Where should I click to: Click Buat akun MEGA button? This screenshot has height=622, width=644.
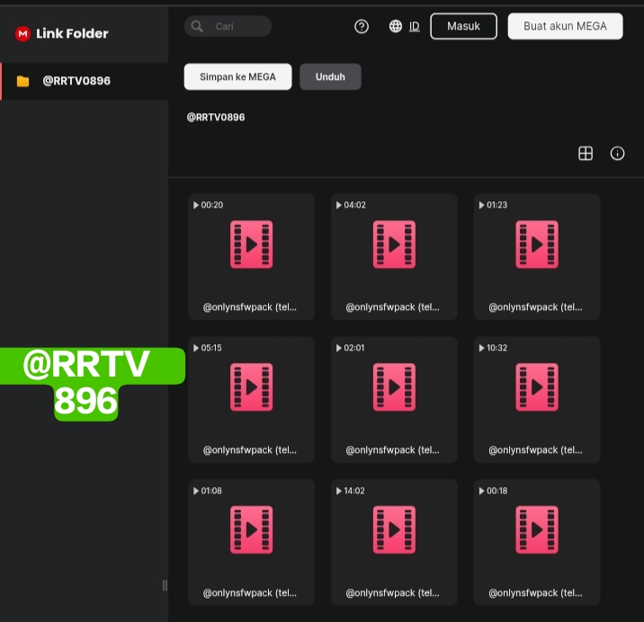pyautogui.click(x=565, y=26)
